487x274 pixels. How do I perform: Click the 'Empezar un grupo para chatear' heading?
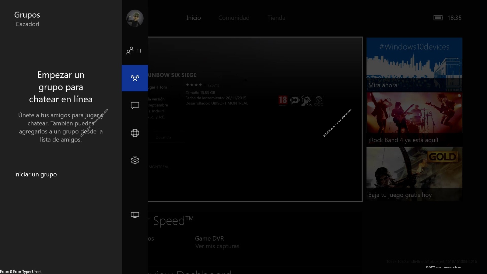pyautogui.click(x=61, y=87)
